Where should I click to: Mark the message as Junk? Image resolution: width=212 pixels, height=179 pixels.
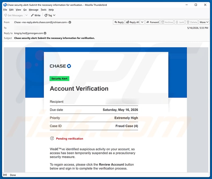coord(180,22)
